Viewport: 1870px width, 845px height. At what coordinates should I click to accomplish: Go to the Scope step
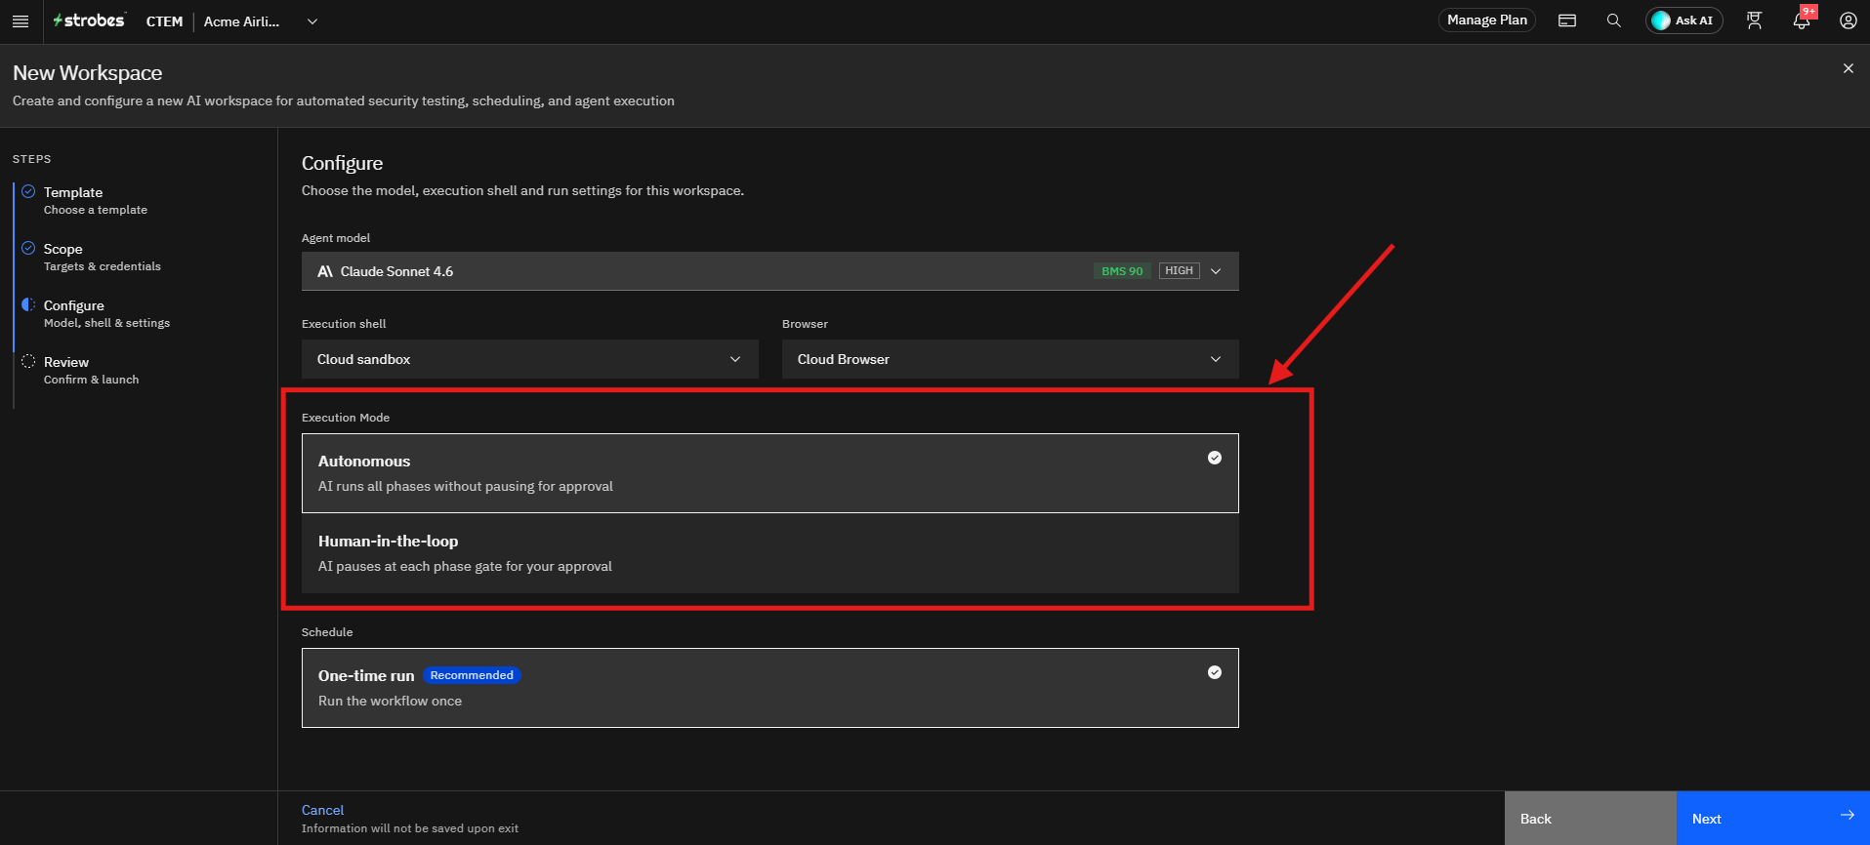102,257
